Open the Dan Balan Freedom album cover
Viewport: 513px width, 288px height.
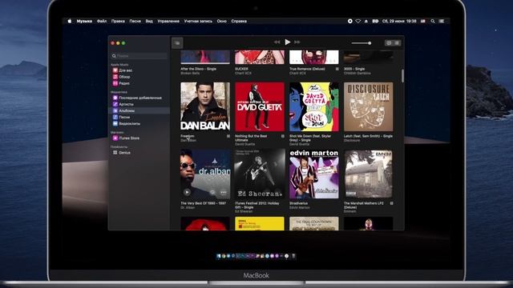coord(205,106)
